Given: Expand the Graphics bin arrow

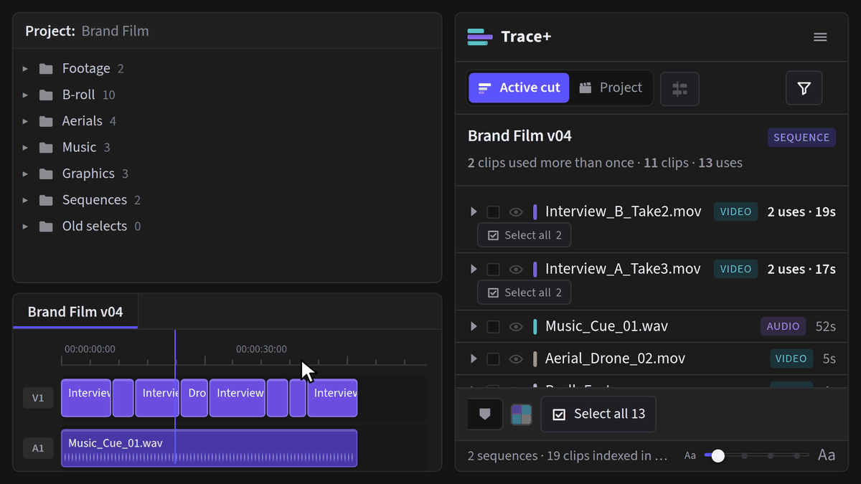Looking at the screenshot, I should pyautogui.click(x=25, y=174).
